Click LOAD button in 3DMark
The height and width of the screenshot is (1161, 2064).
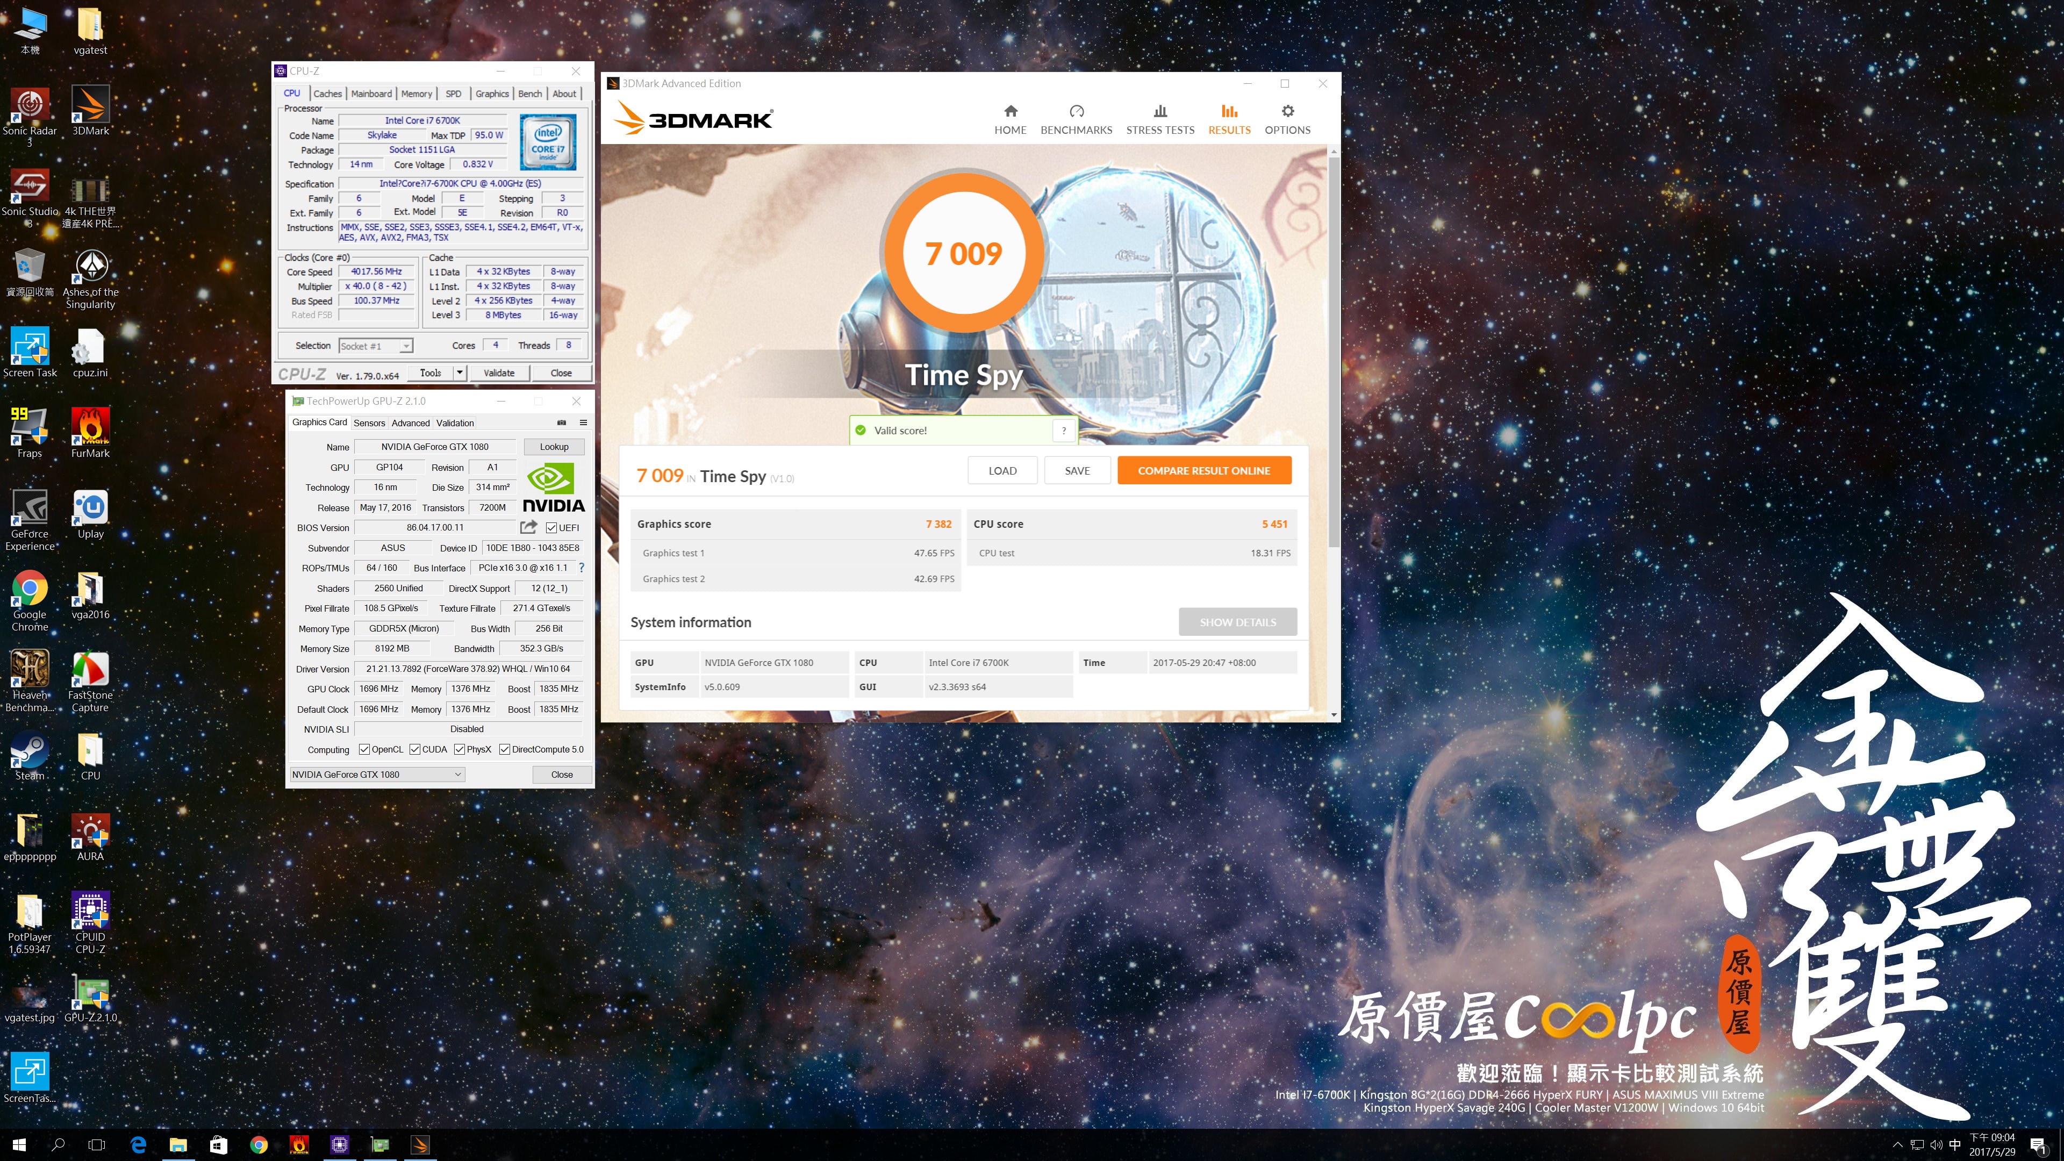(1002, 471)
